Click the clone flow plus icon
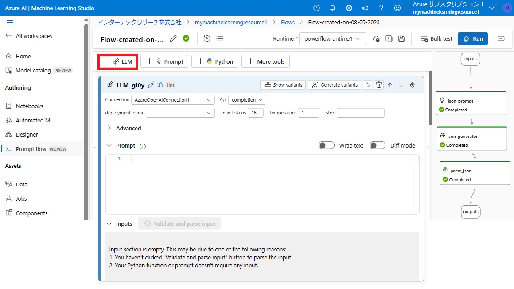 coord(389,38)
